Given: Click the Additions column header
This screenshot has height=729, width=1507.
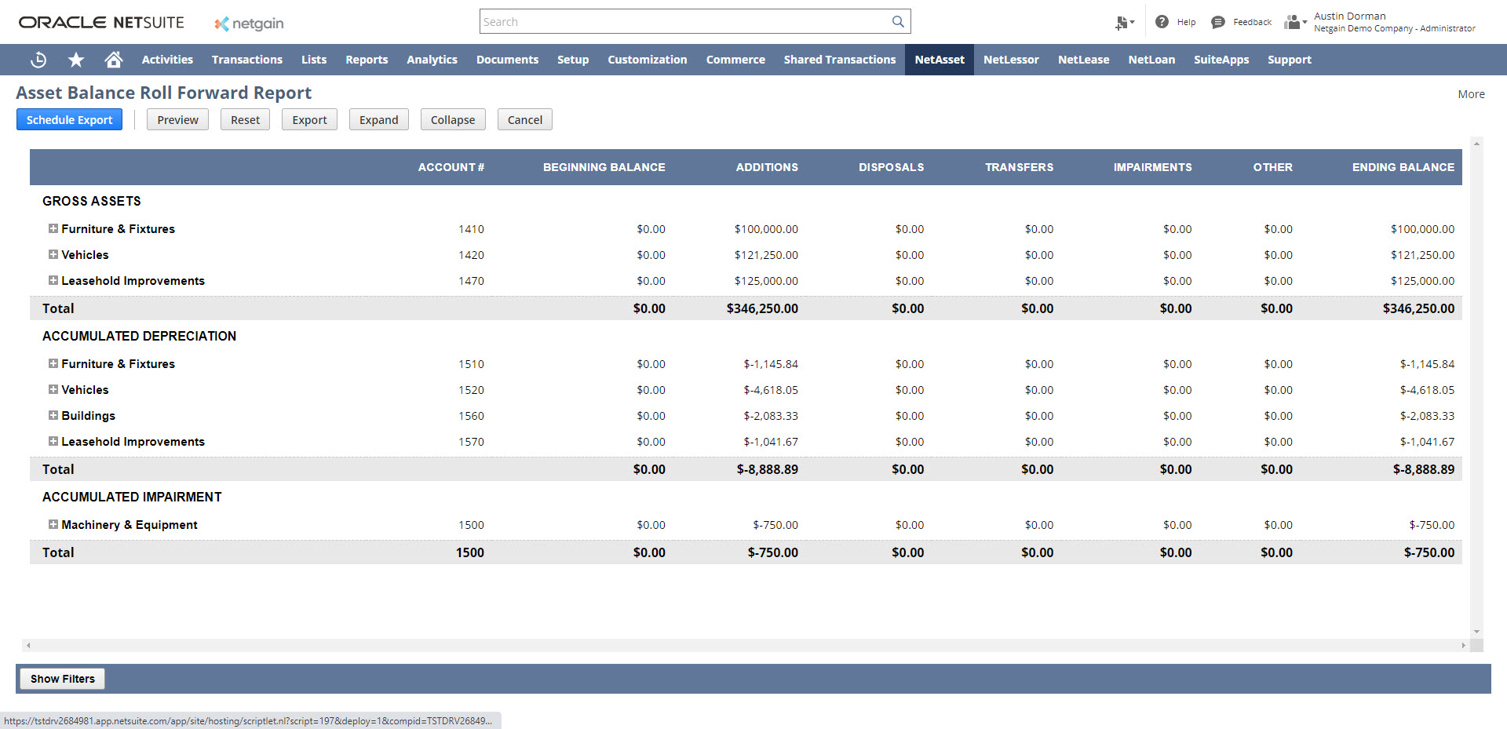Looking at the screenshot, I should coord(767,167).
